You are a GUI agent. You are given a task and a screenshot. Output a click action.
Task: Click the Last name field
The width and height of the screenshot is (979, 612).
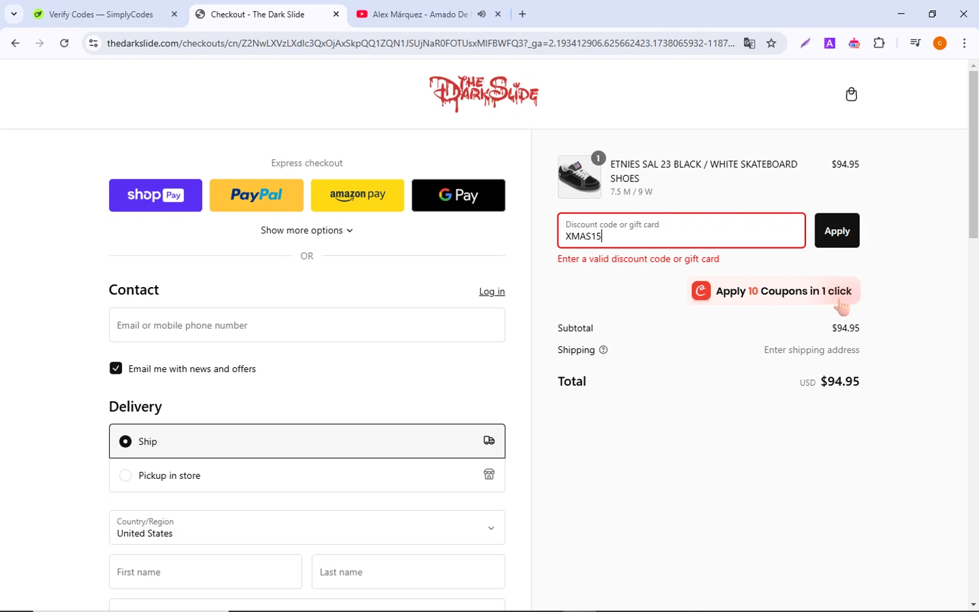(x=409, y=572)
